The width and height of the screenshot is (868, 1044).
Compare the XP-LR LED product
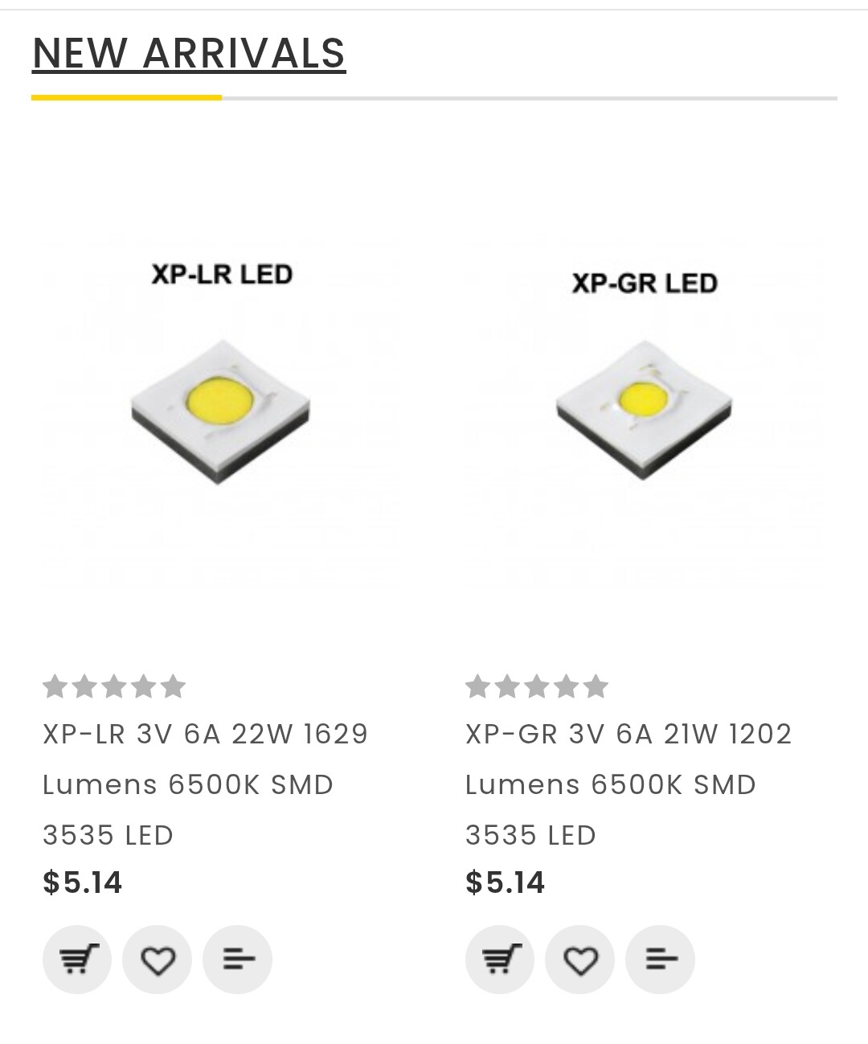tap(238, 959)
